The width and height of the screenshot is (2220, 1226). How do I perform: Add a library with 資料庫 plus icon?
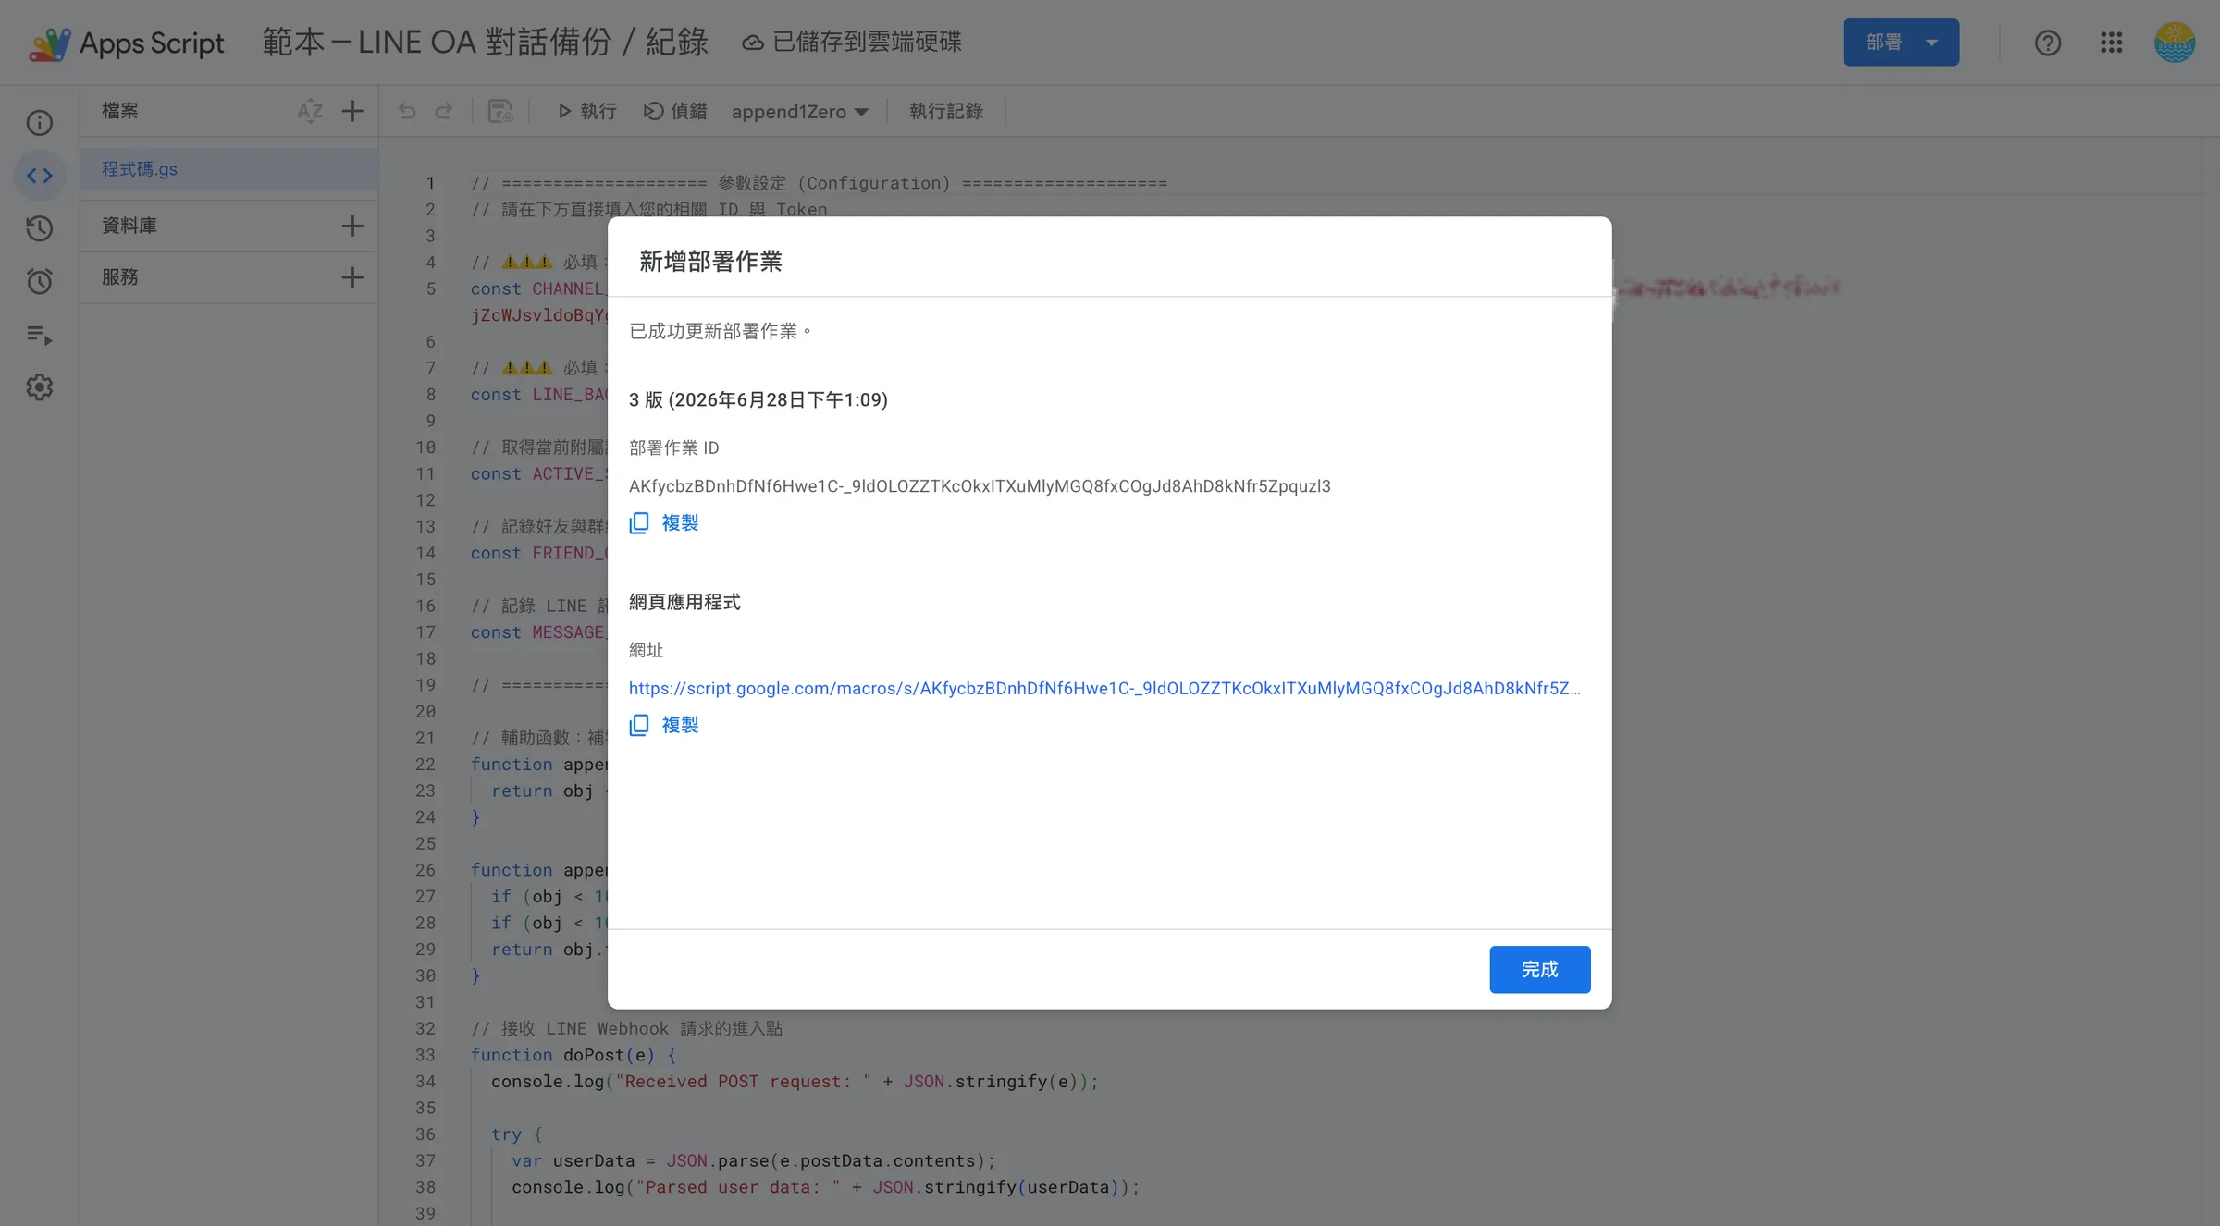click(x=352, y=226)
